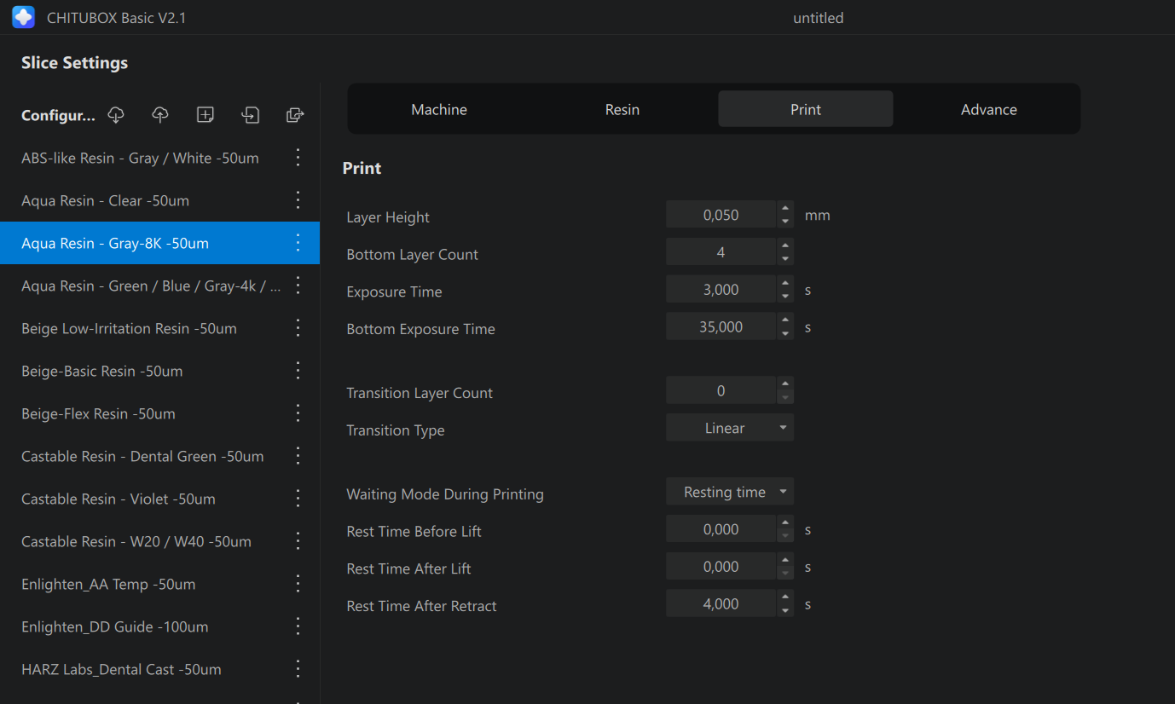
Task: Increase the Transition Layer Count
Action: pyautogui.click(x=785, y=384)
